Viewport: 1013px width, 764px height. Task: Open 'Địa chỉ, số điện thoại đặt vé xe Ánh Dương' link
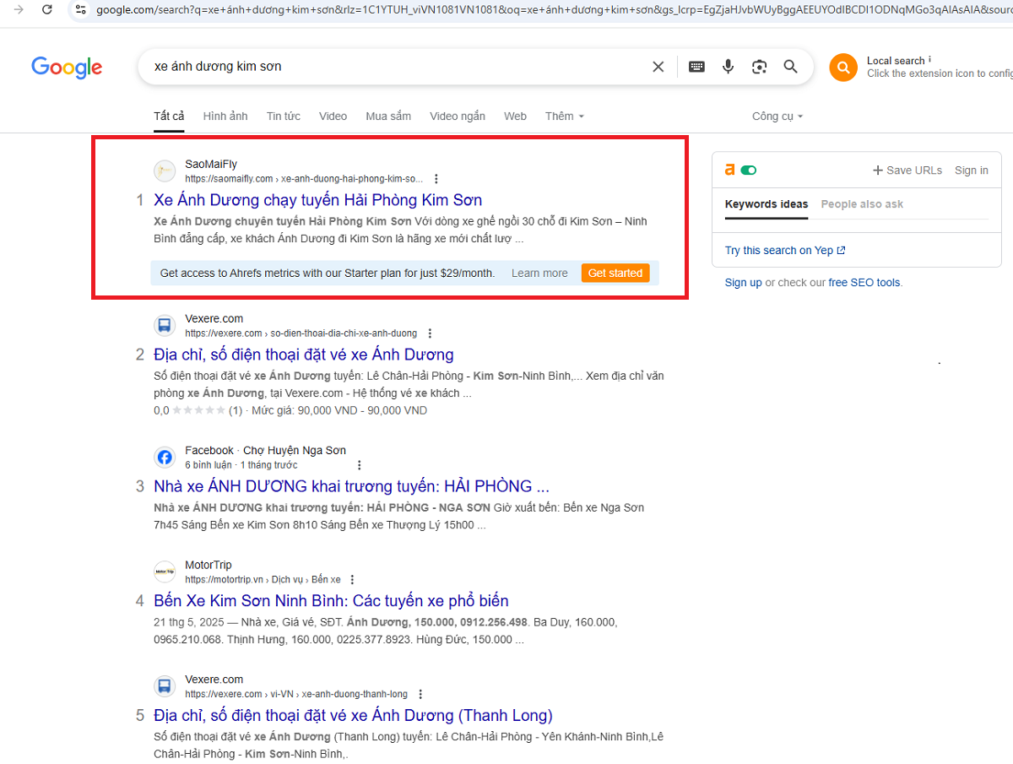[304, 355]
